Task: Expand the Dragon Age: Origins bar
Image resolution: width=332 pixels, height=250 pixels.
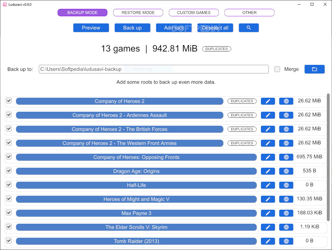Action: click(x=136, y=171)
